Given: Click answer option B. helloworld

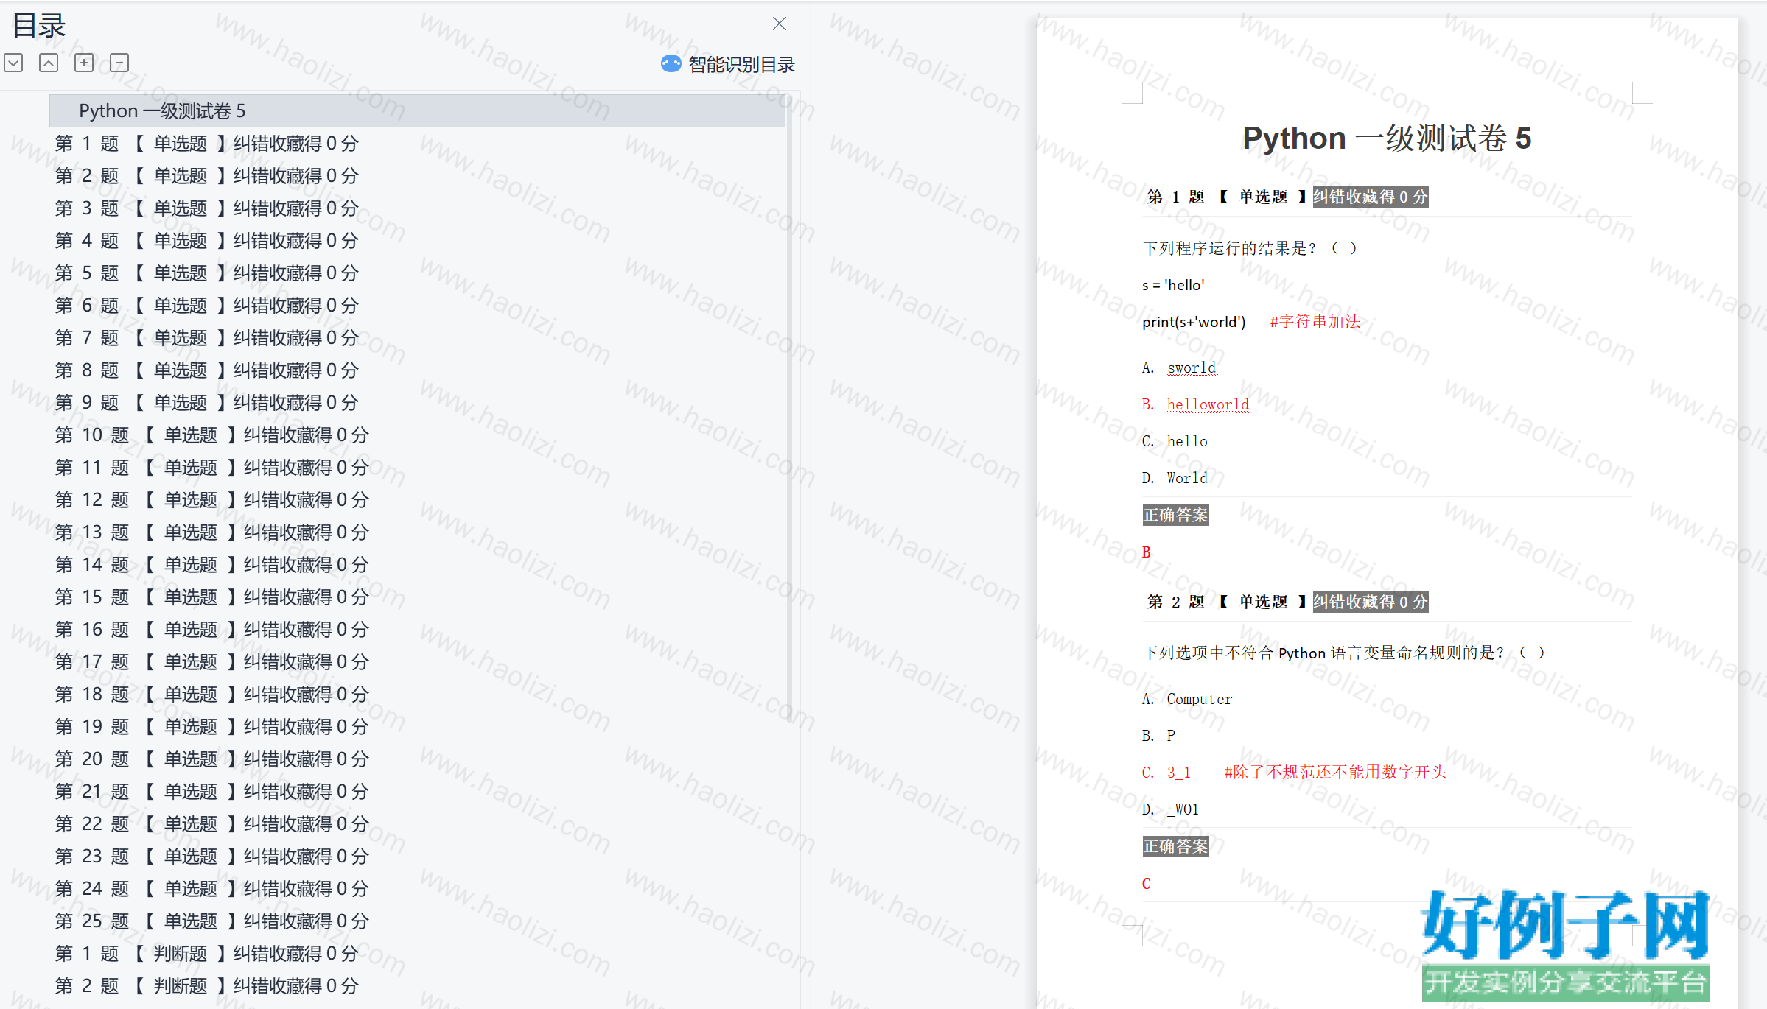Looking at the screenshot, I should click(1196, 404).
